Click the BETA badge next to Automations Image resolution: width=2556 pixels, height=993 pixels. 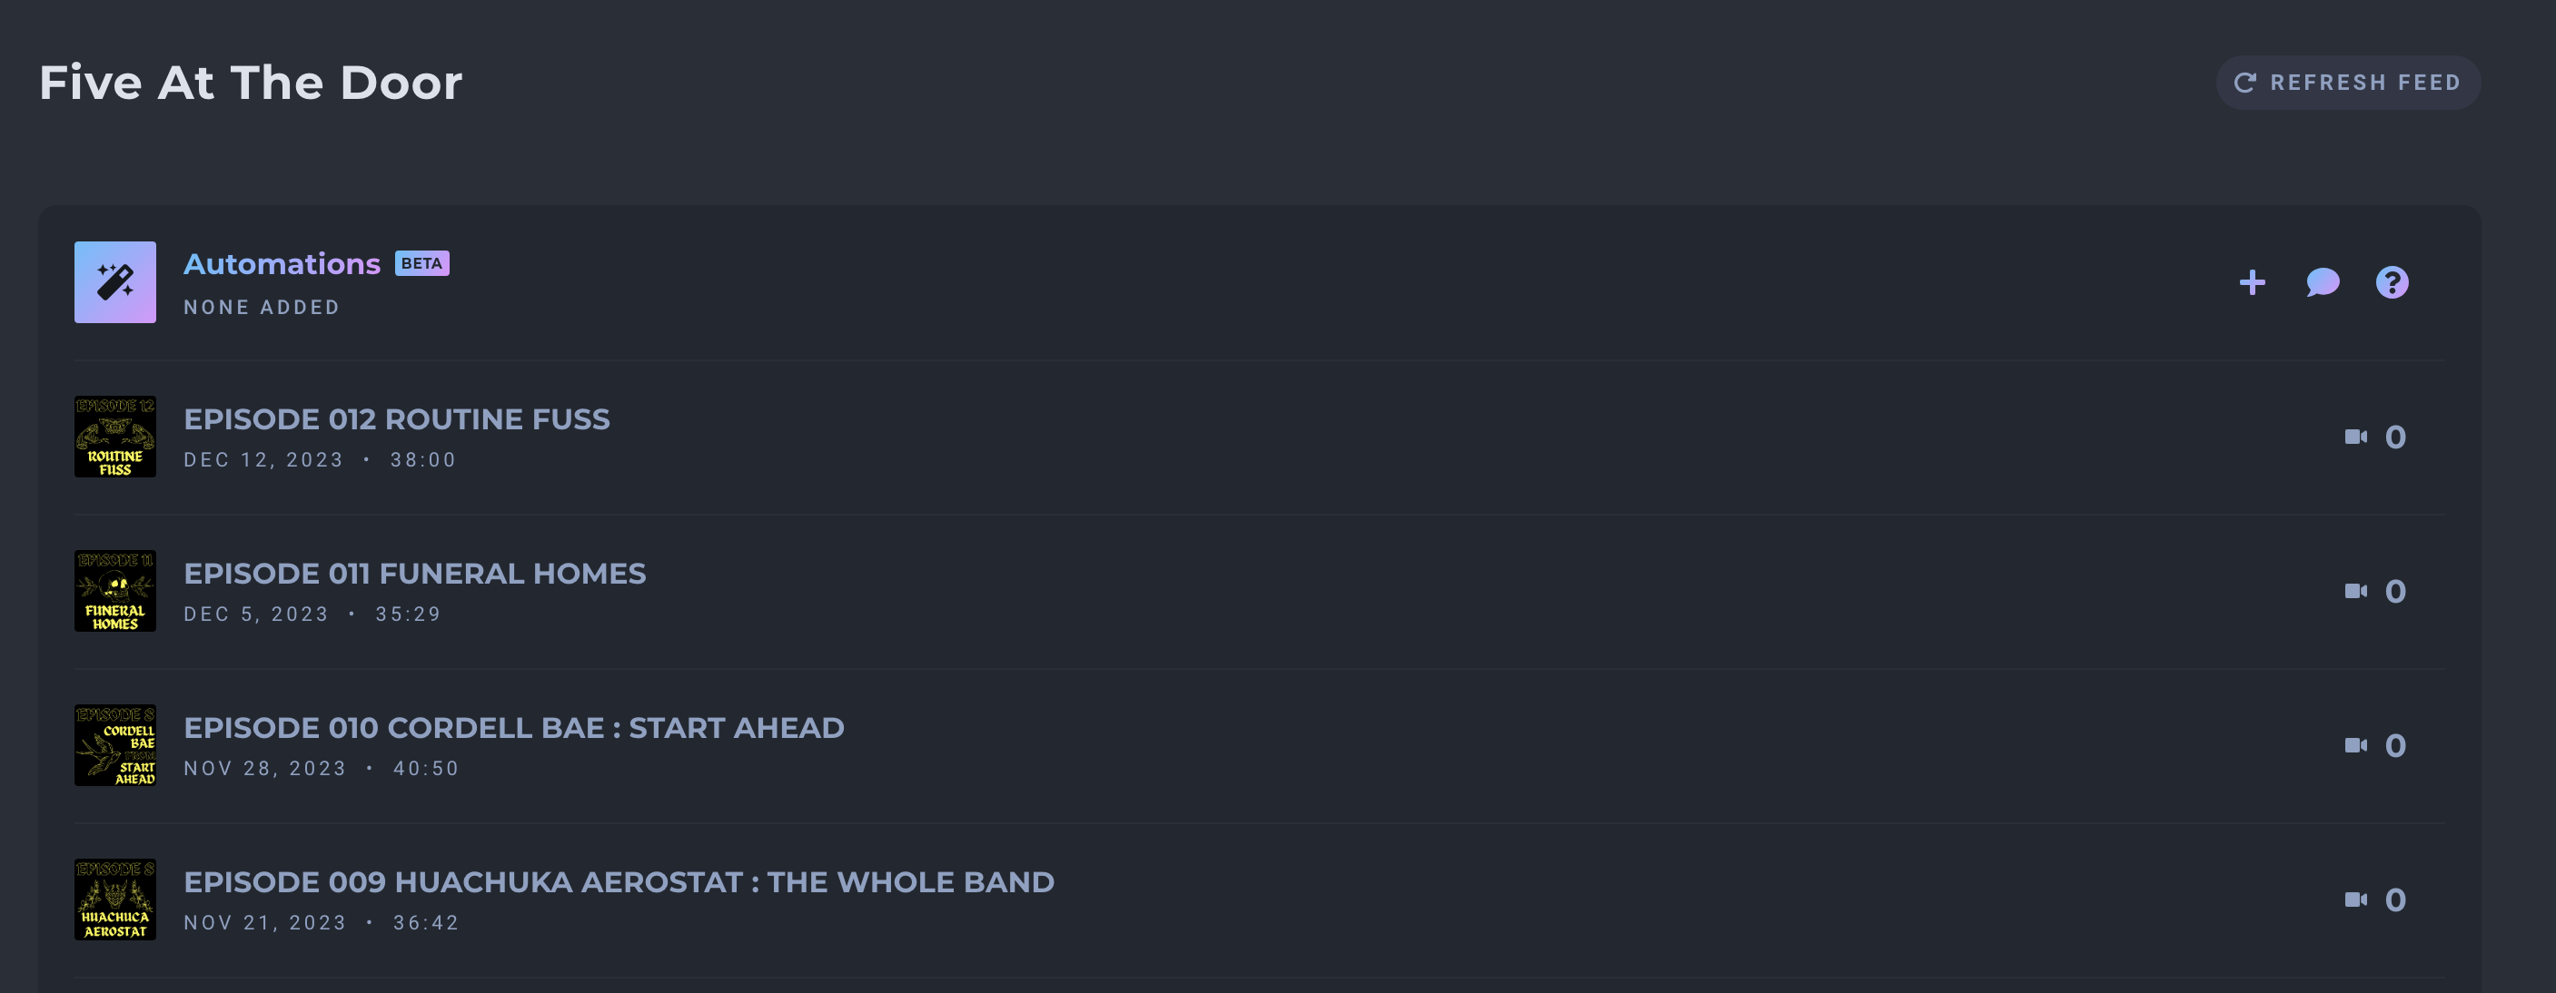tap(421, 263)
